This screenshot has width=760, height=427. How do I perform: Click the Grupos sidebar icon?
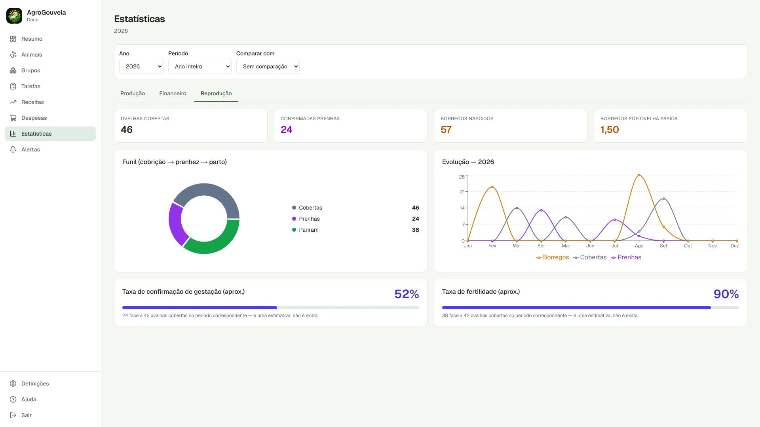(x=13, y=70)
